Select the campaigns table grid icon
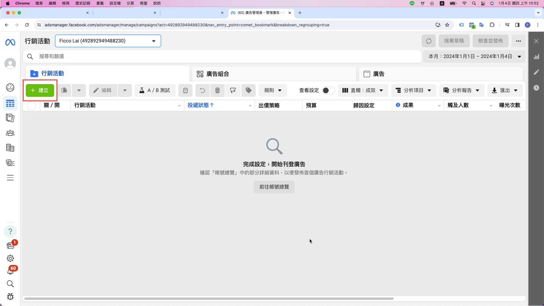This screenshot has height=306, width=544. (10, 104)
